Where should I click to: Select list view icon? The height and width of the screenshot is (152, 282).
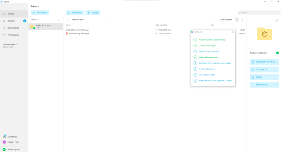237,20
